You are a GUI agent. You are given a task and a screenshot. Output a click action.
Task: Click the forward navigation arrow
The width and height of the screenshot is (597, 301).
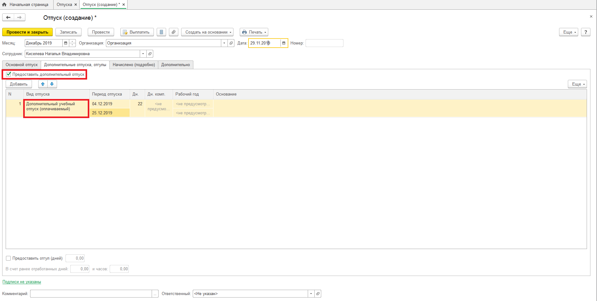pos(19,18)
